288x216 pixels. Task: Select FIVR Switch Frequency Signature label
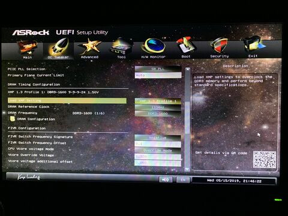pos(40,137)
